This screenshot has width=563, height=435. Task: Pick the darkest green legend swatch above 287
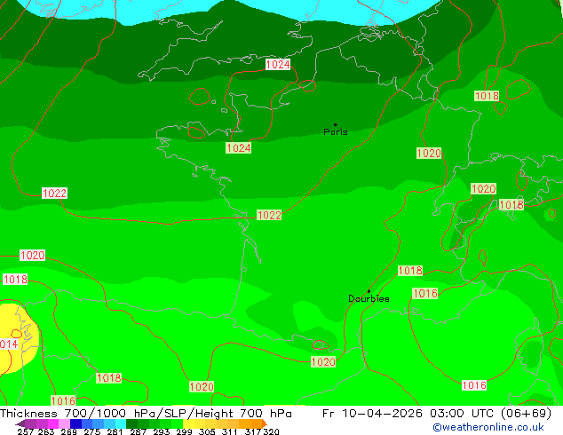pyautogui.click(x=131, y=423)
